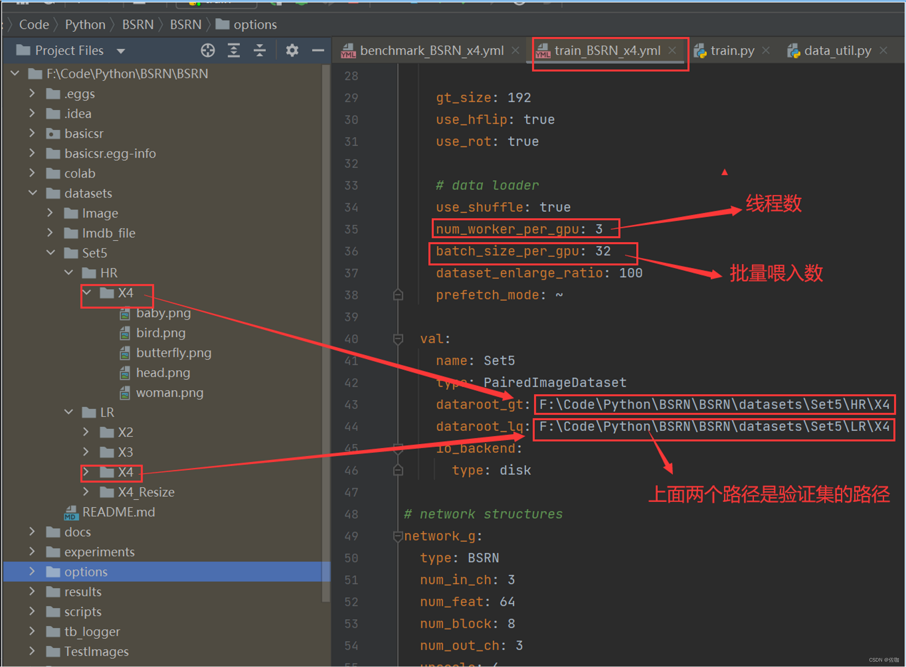The height and width of the screenshot is (667, 906).
Task: Open project panel settings gear
Action: tap(292, 50)
